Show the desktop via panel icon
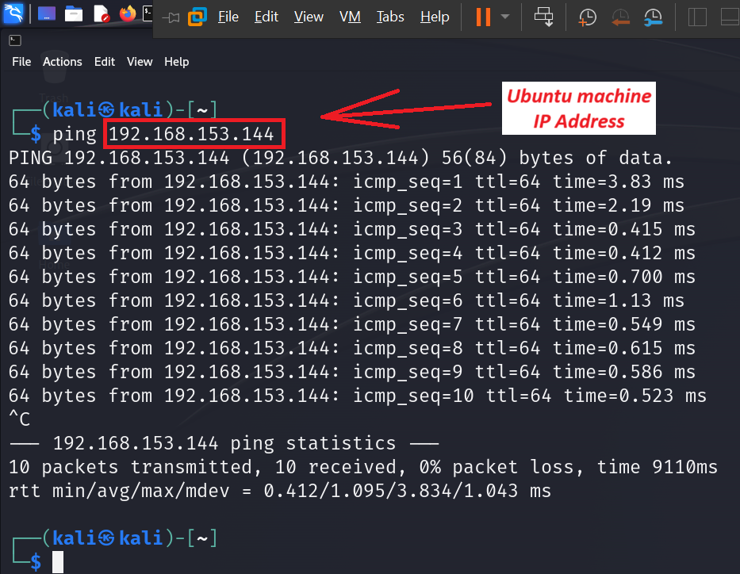The image size is (740, 574). pyautogui.click(x=47, y=14)
